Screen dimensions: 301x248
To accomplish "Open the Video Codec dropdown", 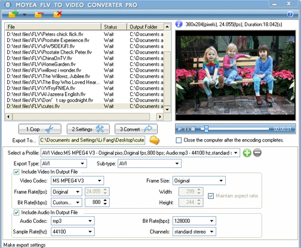I will [99, 181].
